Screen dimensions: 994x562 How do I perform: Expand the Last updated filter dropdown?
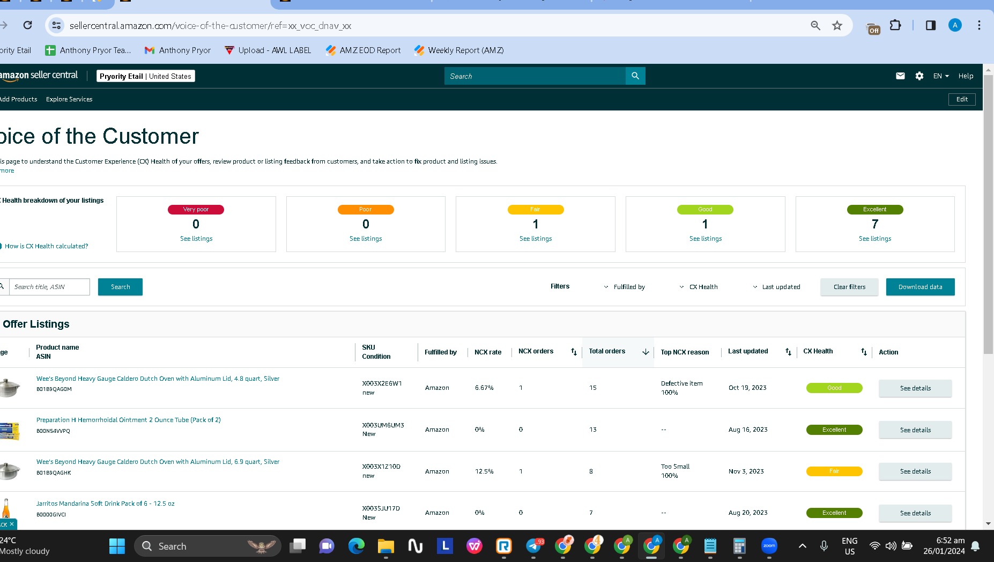(776, 287)
